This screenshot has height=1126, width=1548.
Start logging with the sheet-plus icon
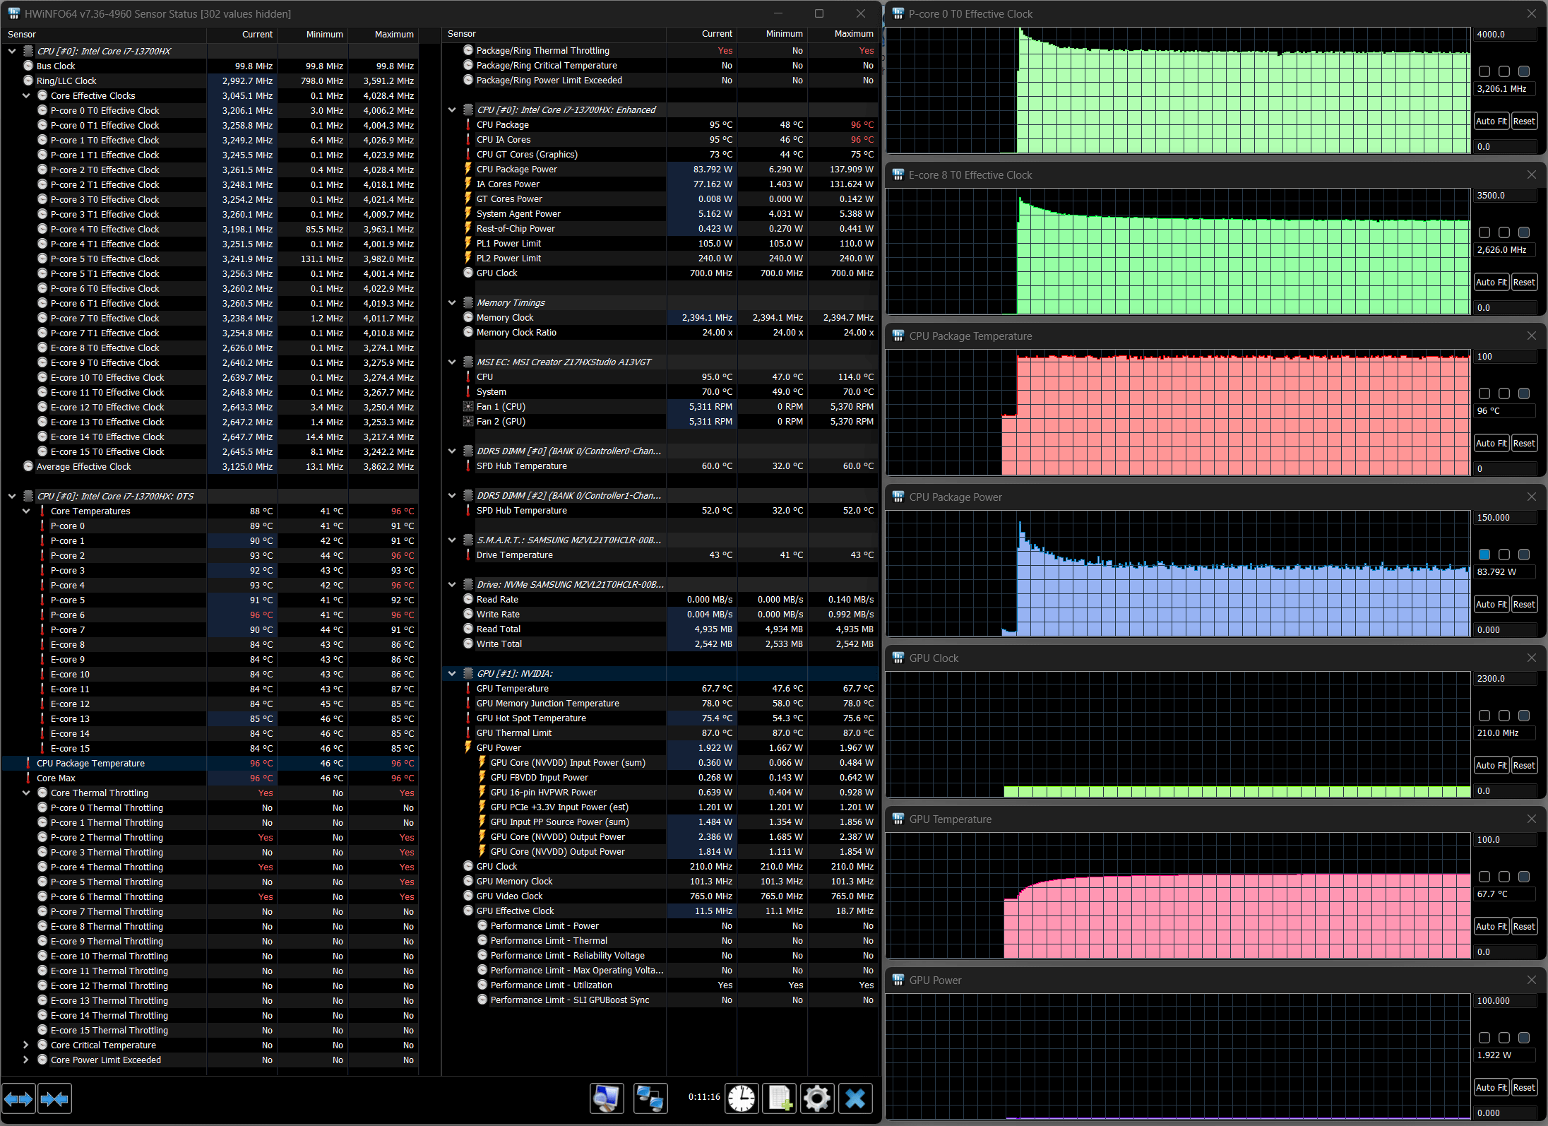(780, 1098)
